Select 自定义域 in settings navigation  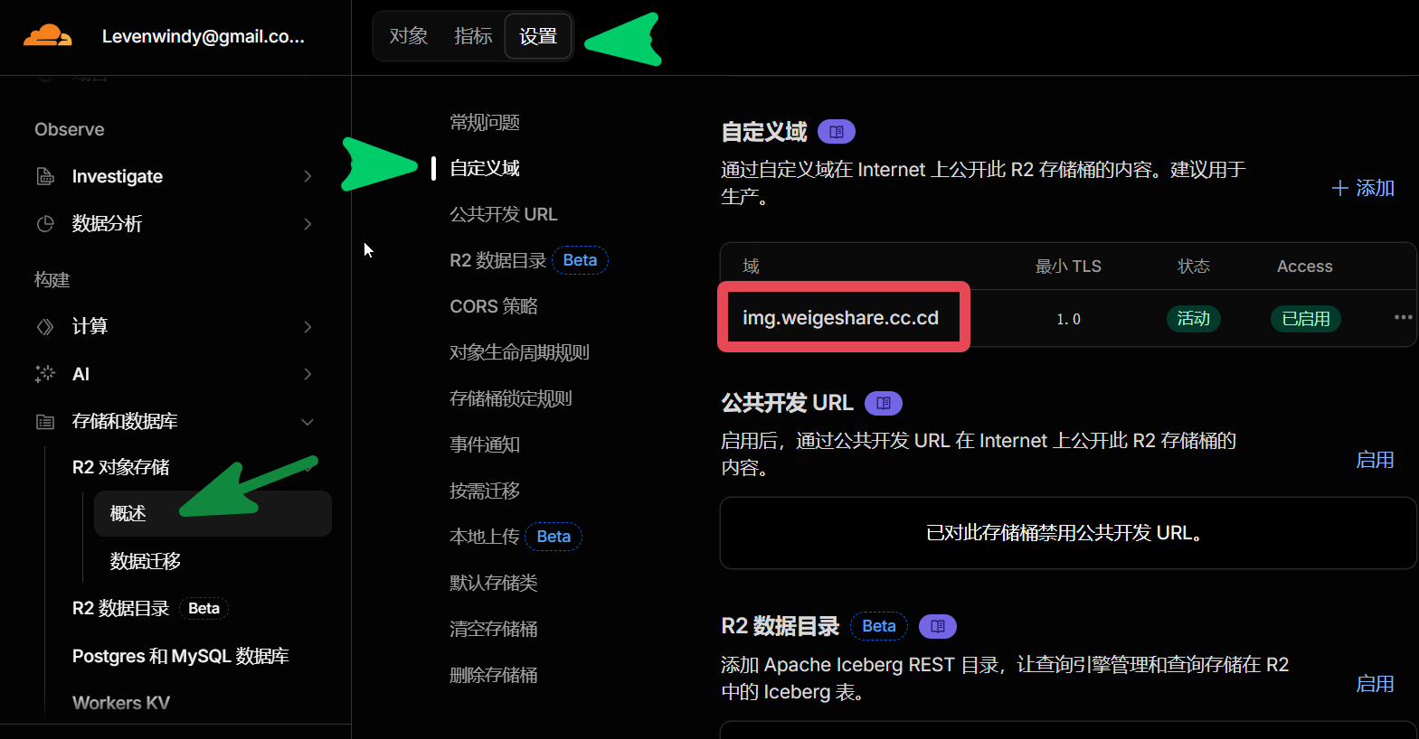point(485,168)
